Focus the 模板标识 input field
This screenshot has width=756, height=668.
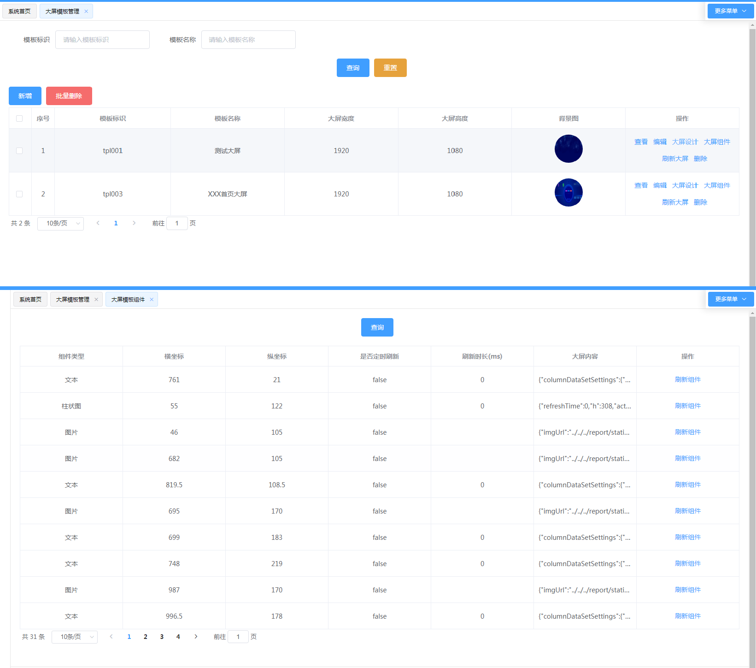point(102,40)
